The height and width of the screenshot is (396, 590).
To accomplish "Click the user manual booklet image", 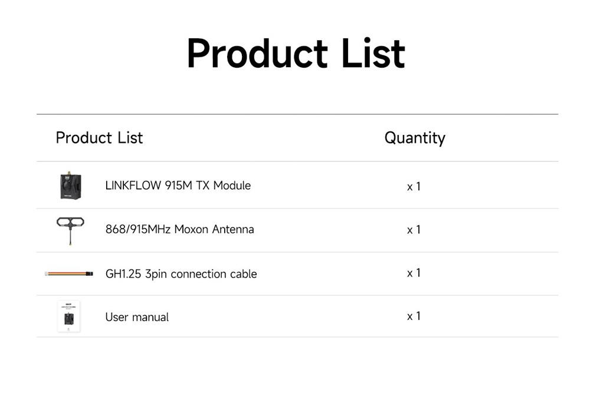I will (x=68, y=316).
